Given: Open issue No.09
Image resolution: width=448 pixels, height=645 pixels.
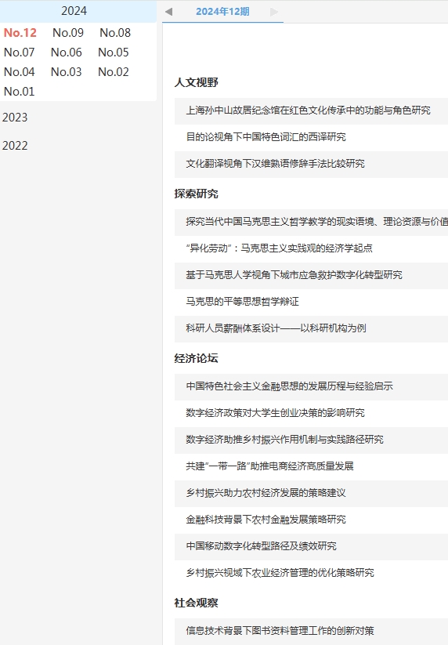Looking at the screenshot, I should [68, 32].
